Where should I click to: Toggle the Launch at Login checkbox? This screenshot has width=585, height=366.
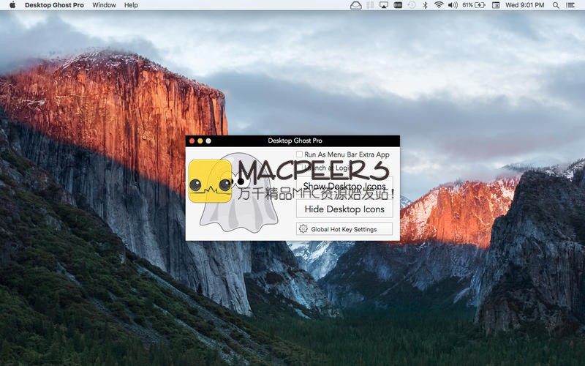click(x=300, y=168)
